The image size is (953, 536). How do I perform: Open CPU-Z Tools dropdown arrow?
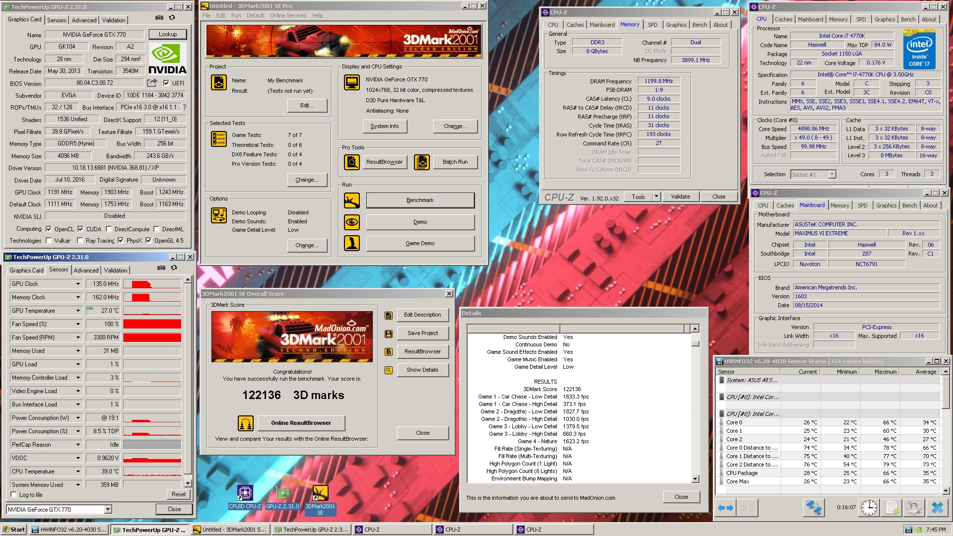point(656,197)
